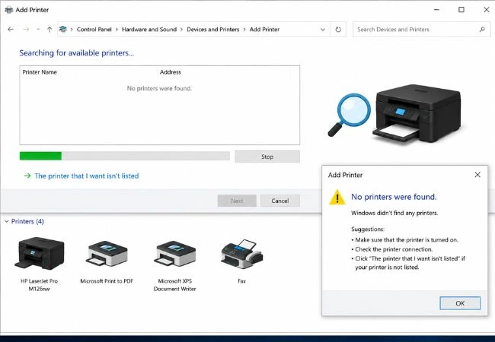Click the green arrow beside the not-listed link
The width and height of the screenshot is (495, 342).
click(x=27, y=176)
